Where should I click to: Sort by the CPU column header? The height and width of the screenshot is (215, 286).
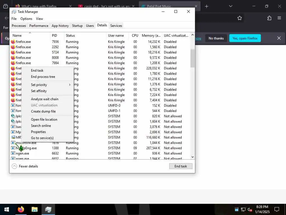[x=135, y=36]
